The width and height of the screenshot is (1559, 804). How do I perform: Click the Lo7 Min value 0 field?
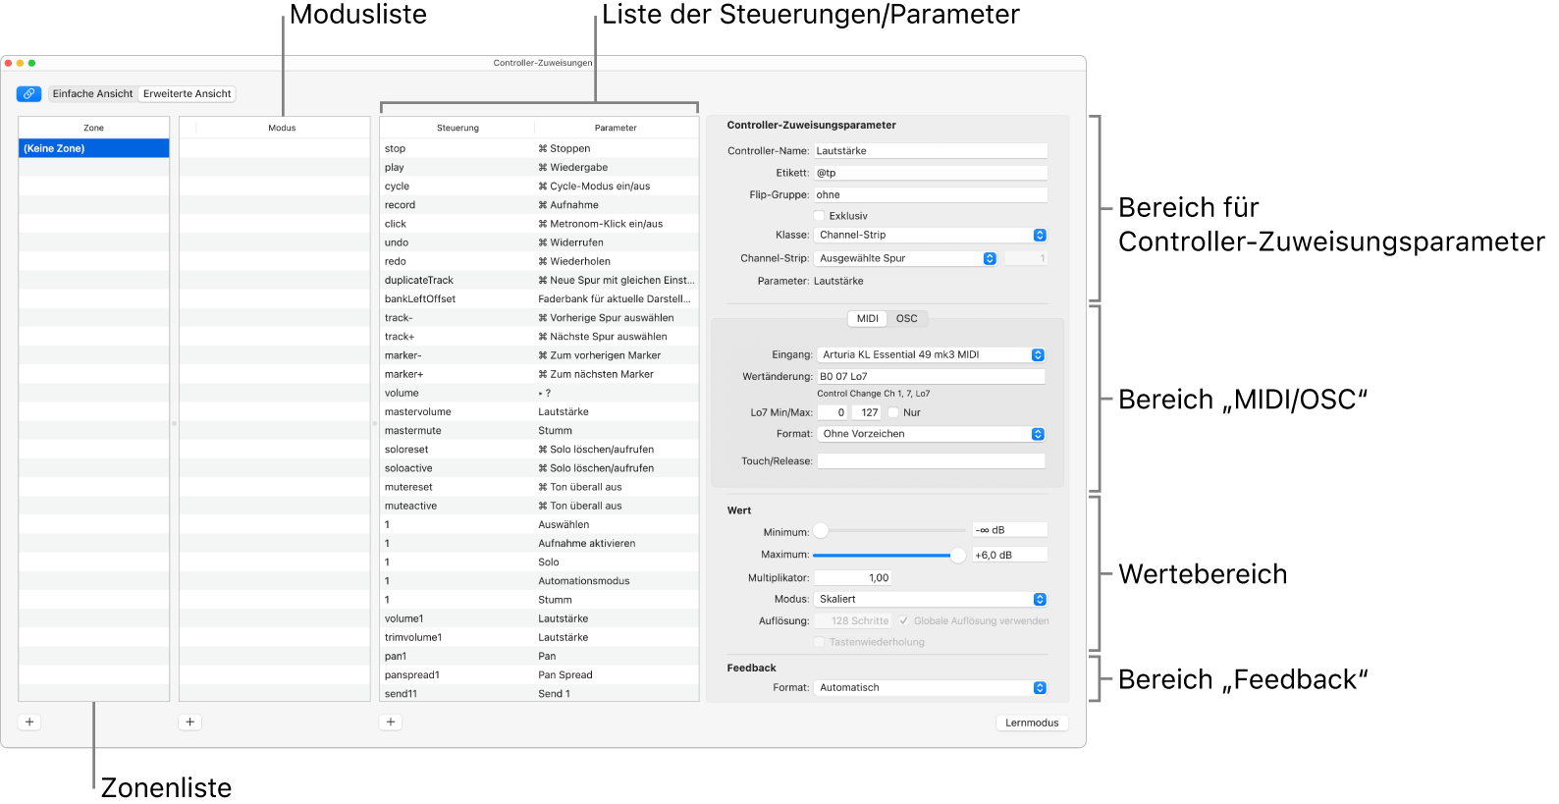[832, 412]
